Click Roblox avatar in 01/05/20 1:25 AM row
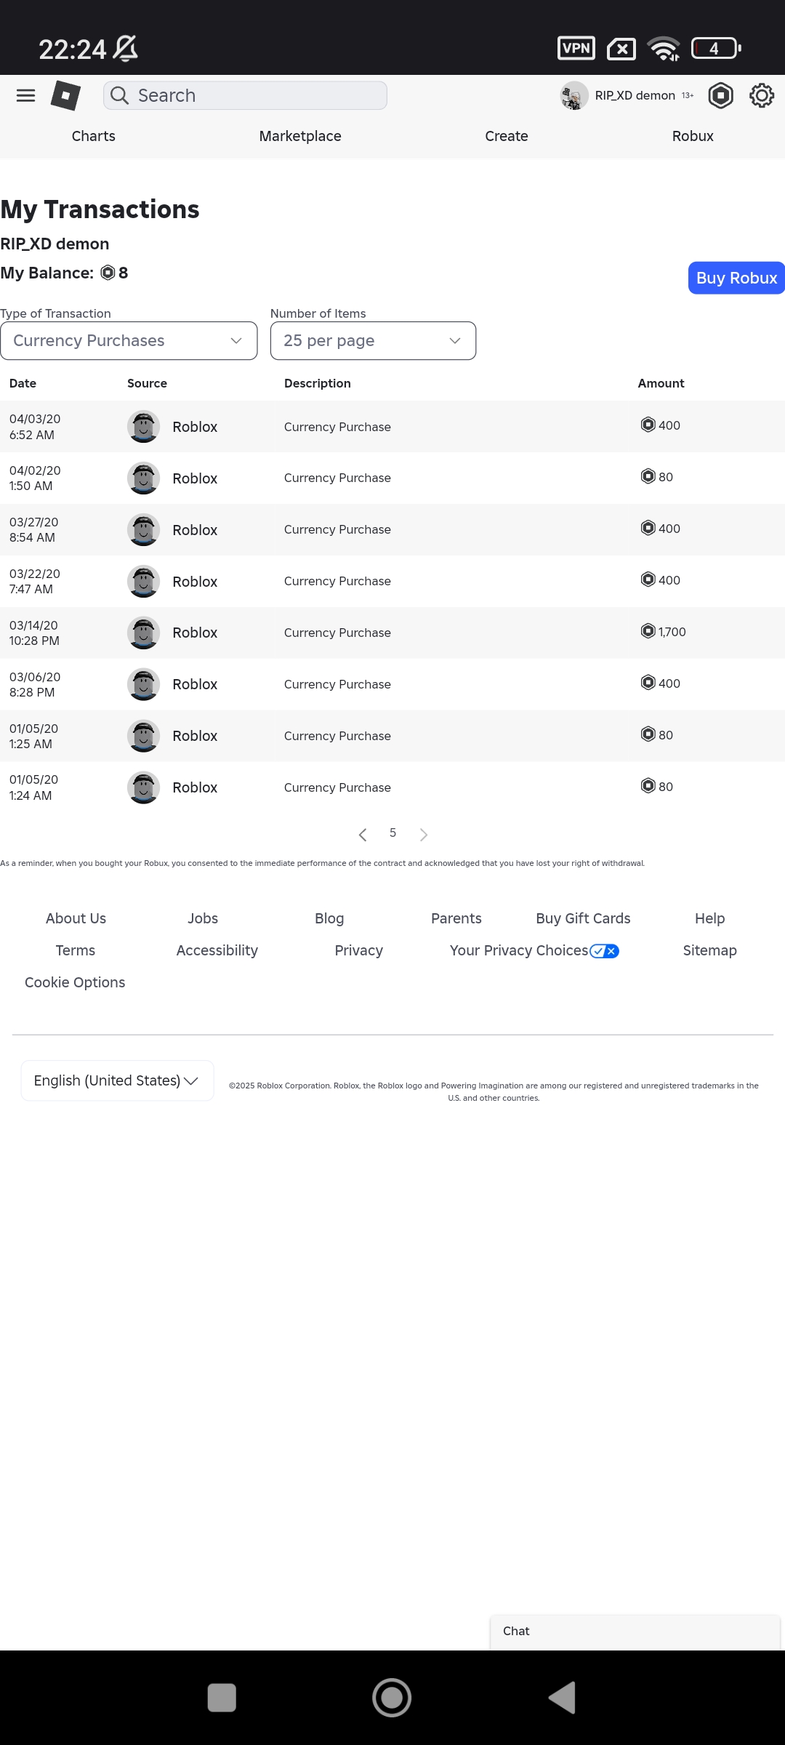Screen dimensions: 785x1745 143,736
